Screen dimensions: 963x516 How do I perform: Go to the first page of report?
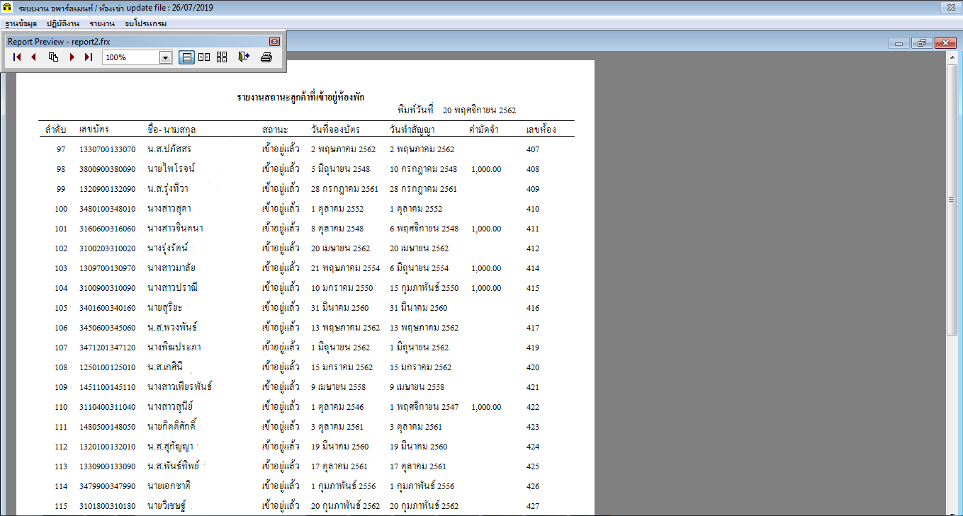tap(17, 57)
